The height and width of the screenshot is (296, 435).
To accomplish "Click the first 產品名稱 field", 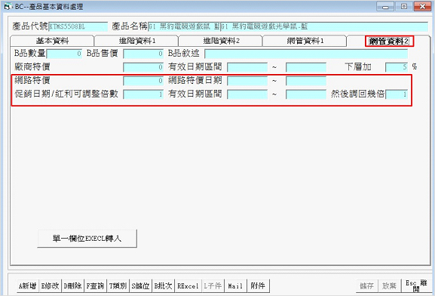I will pos(184,26).
